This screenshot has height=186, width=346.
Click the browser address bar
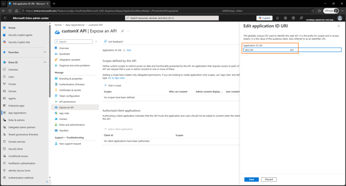pos(165,11)
